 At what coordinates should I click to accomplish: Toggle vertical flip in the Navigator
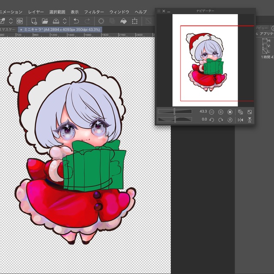point(250,120)
